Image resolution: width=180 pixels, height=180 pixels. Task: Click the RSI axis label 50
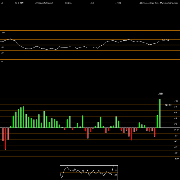3,47
